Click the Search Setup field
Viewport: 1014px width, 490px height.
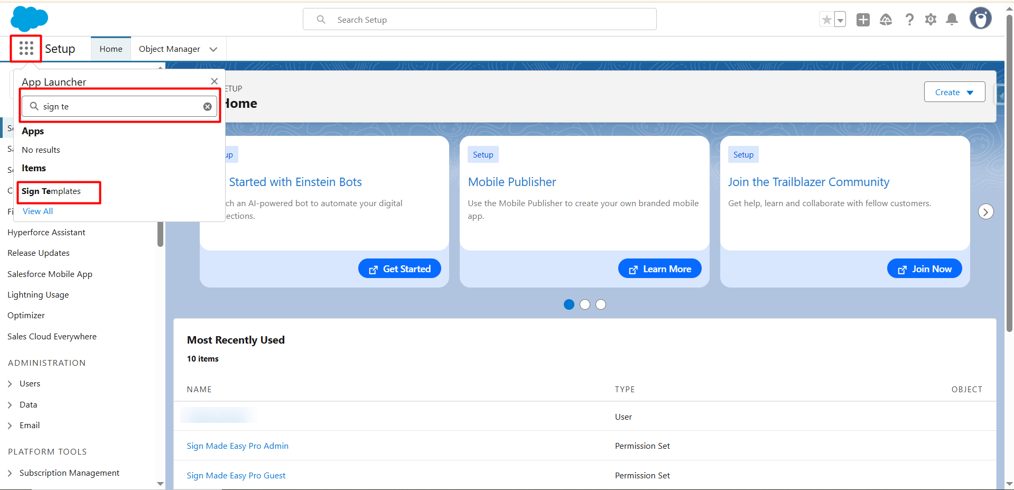pos(479,19)
